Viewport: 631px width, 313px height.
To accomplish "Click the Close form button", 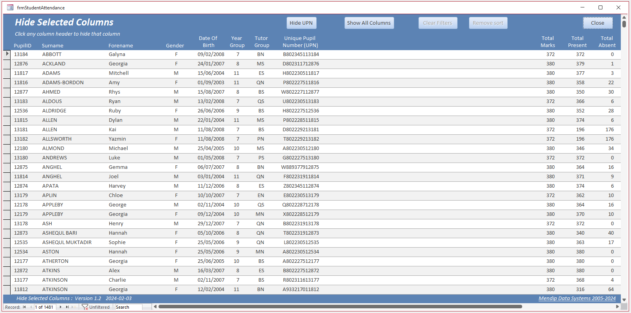I will click(x=597, y=23).
